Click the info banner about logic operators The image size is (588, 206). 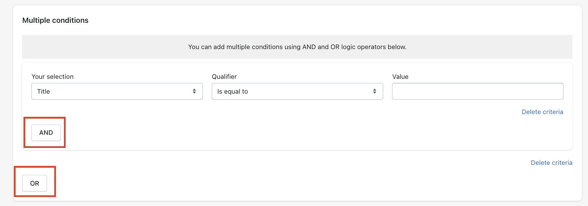click(297, 47)
